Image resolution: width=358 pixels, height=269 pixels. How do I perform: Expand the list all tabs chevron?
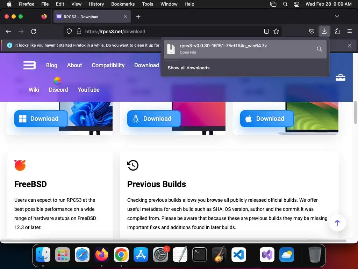(337, 16)
